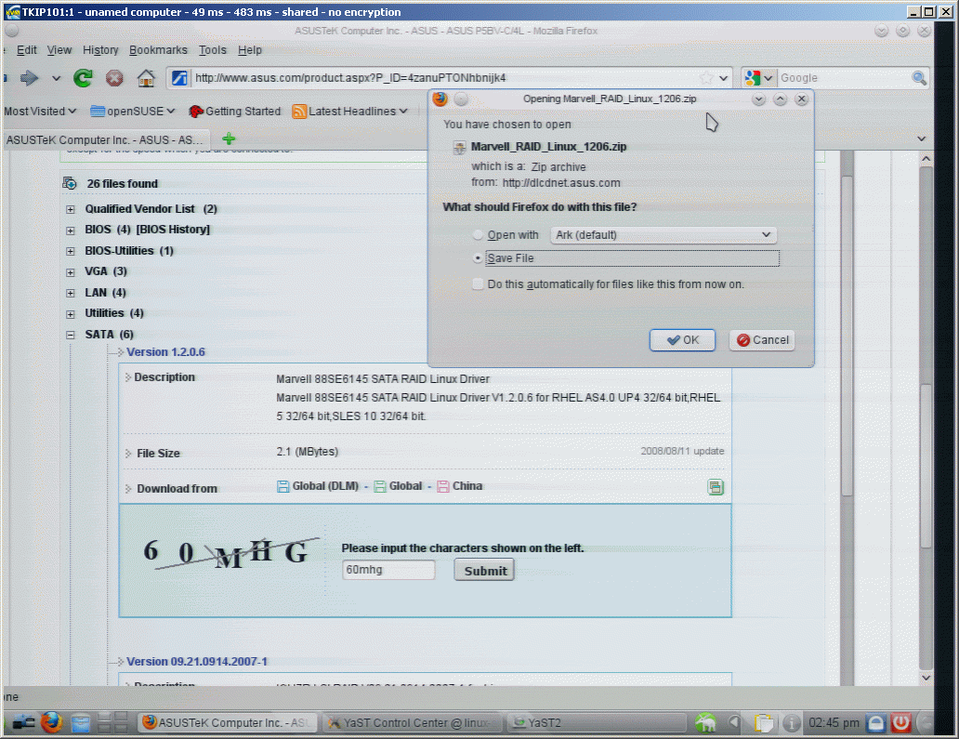Open the Ark (default) application dropdown
The width and height of the screenshot is (959, 739).
pyautogui.click(x=663, y=235)
